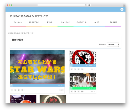Open the GET WILD article thumbnail
Image resolution: width=131 pixels, height=111 pixels.
coord(83,80)
